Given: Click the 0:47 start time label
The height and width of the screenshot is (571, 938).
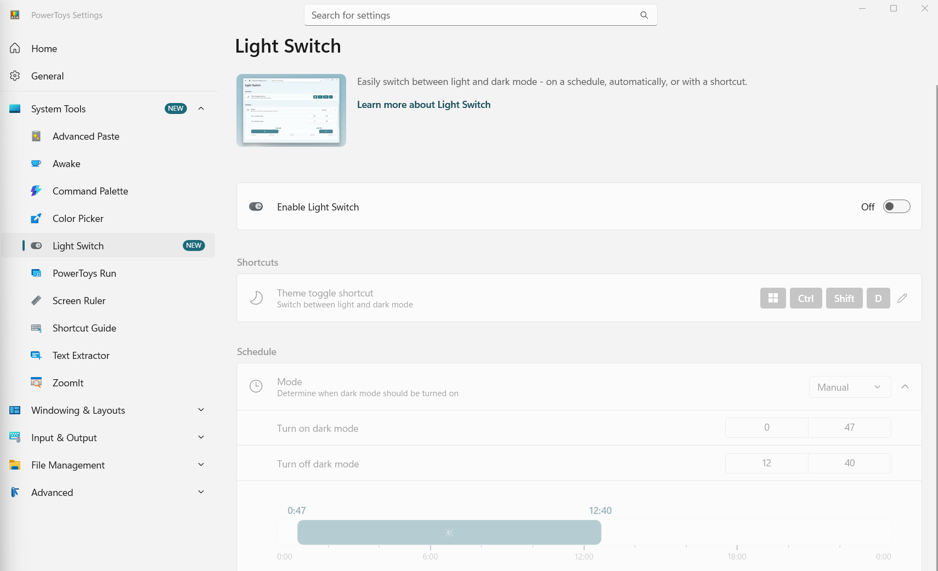Looking at the screenshot, I should [297, 511].
